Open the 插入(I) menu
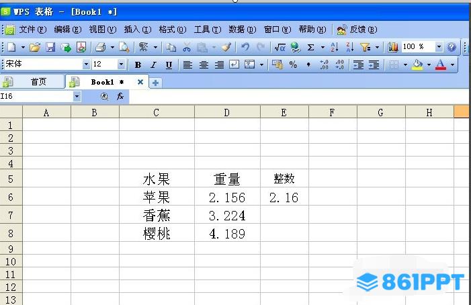This screenshot has height=305, width=471. (138, 30)
